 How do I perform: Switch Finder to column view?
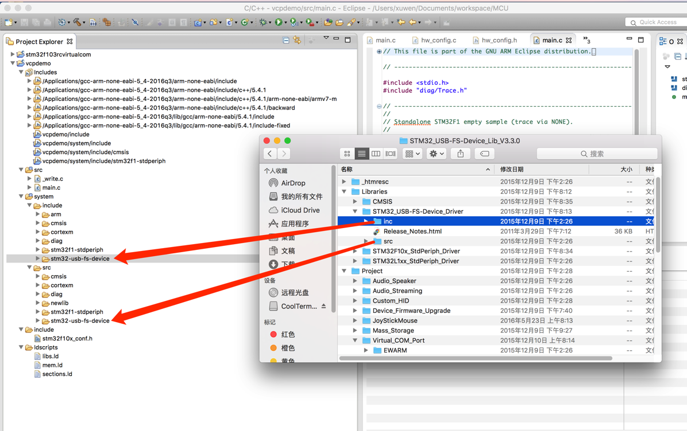[x=376, y=154]
